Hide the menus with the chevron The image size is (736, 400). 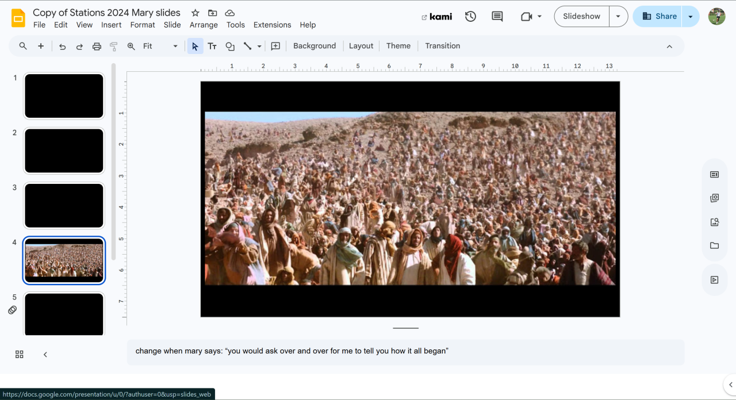[669, 47]
